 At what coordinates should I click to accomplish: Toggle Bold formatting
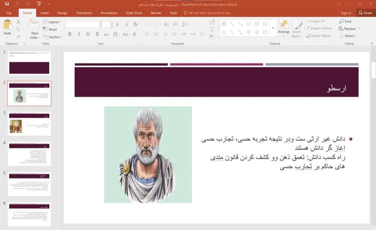[70, 34]
